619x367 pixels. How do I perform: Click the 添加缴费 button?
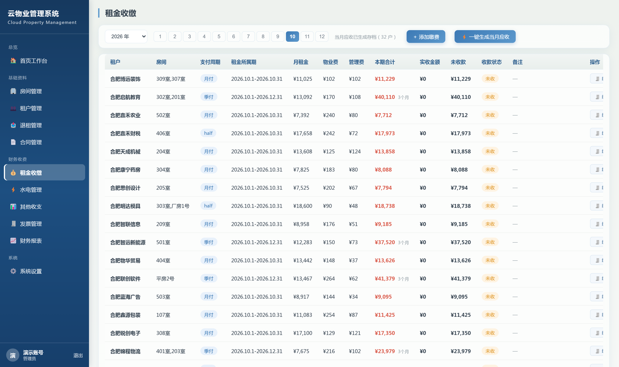click(x=426, y=37)
